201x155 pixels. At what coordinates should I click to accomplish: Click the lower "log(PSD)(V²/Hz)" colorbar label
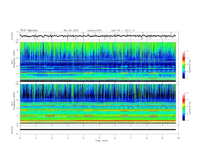point(190,108)
